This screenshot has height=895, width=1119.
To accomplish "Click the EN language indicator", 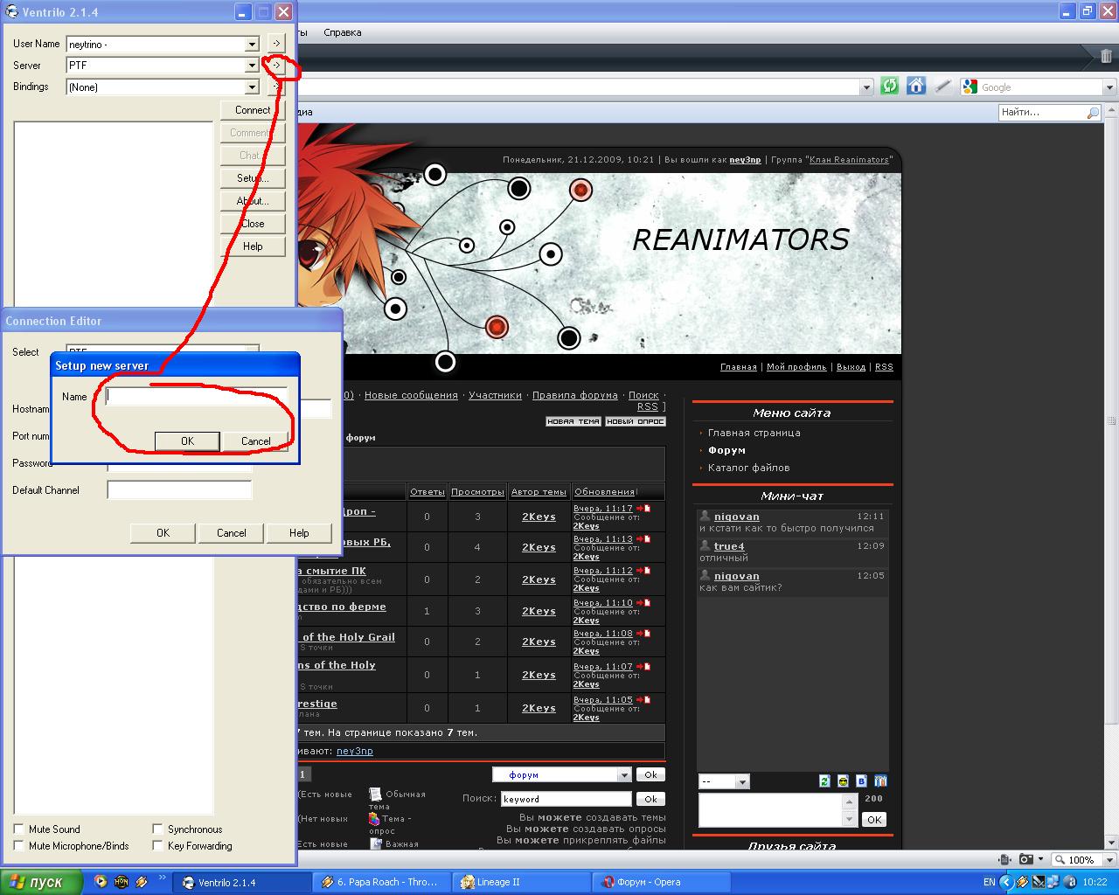I will pyautogui.click(x=990, y=883).
